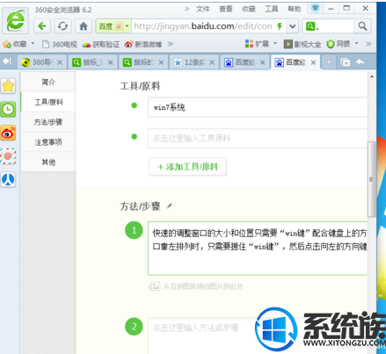This screenshot has width=386, height=354.
Task: Open the 查看 menu
Action: coord(226,9)
